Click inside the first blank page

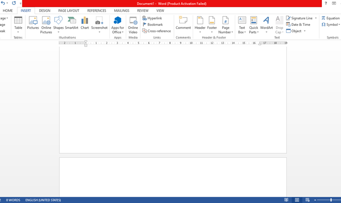click(x=173, y=100)
